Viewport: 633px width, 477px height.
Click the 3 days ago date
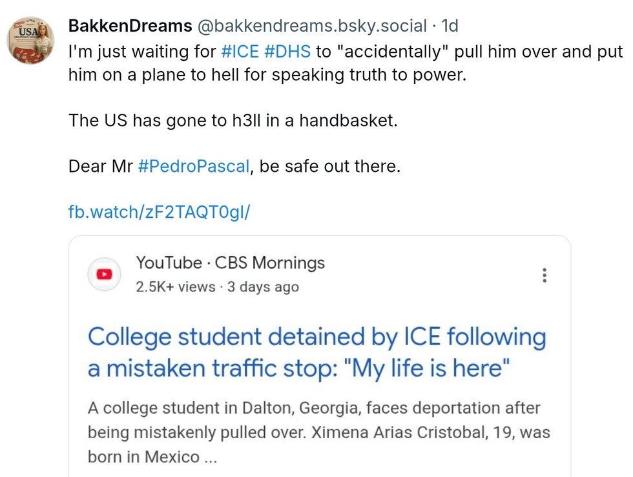pos(260,286)
